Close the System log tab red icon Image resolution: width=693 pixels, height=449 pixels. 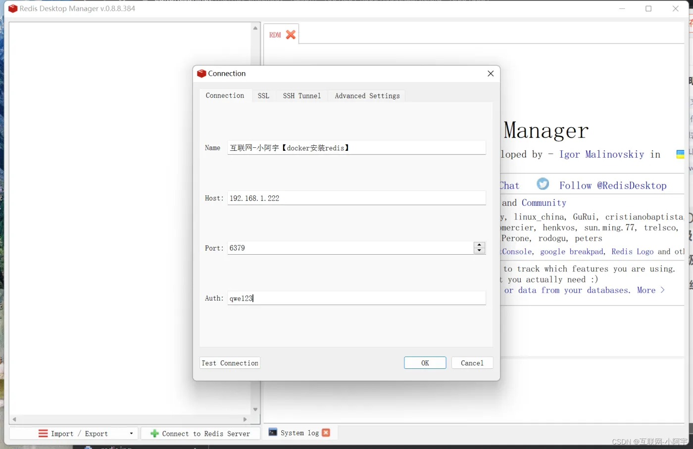coord(326,433)
